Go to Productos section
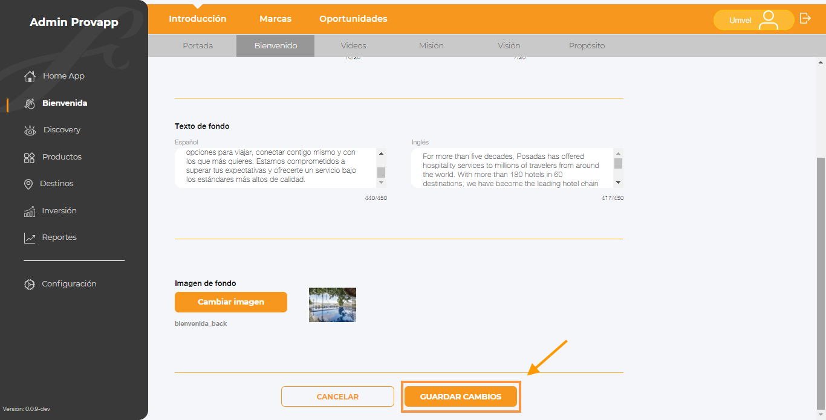 point(62,157)
